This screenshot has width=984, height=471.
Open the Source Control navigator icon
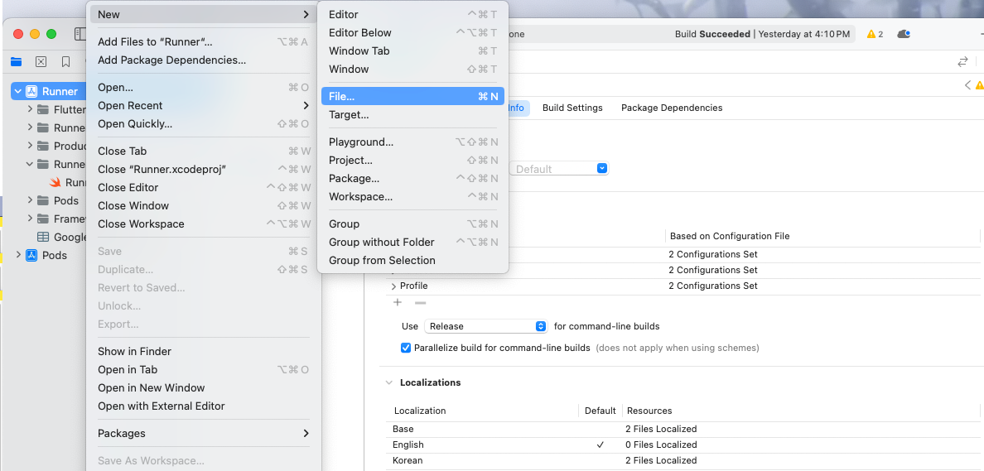[41, 61]
